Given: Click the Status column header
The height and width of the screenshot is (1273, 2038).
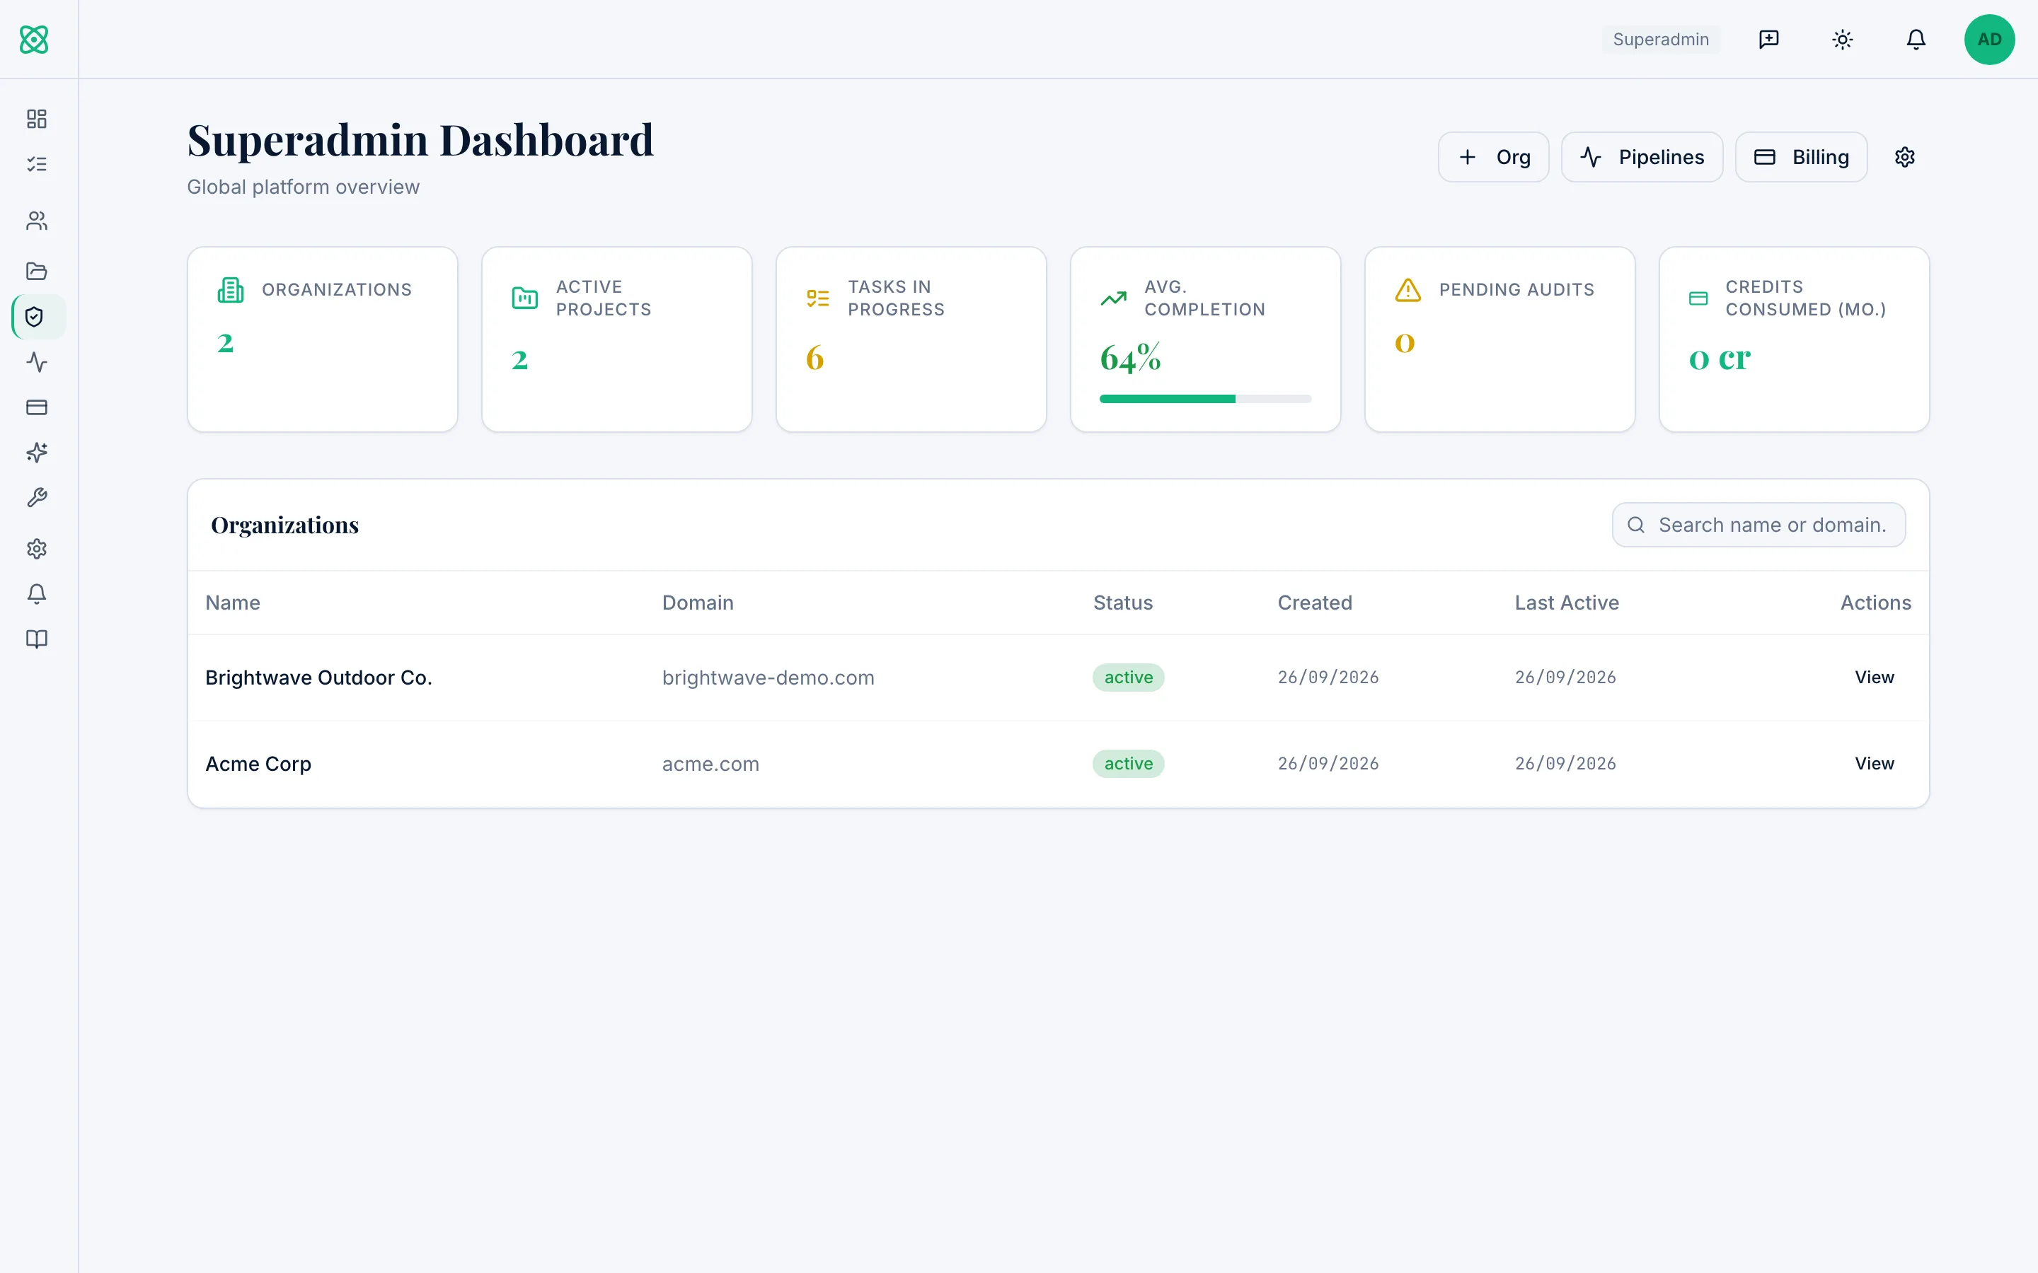Looking at the screenshot, I should (1122, 603).
